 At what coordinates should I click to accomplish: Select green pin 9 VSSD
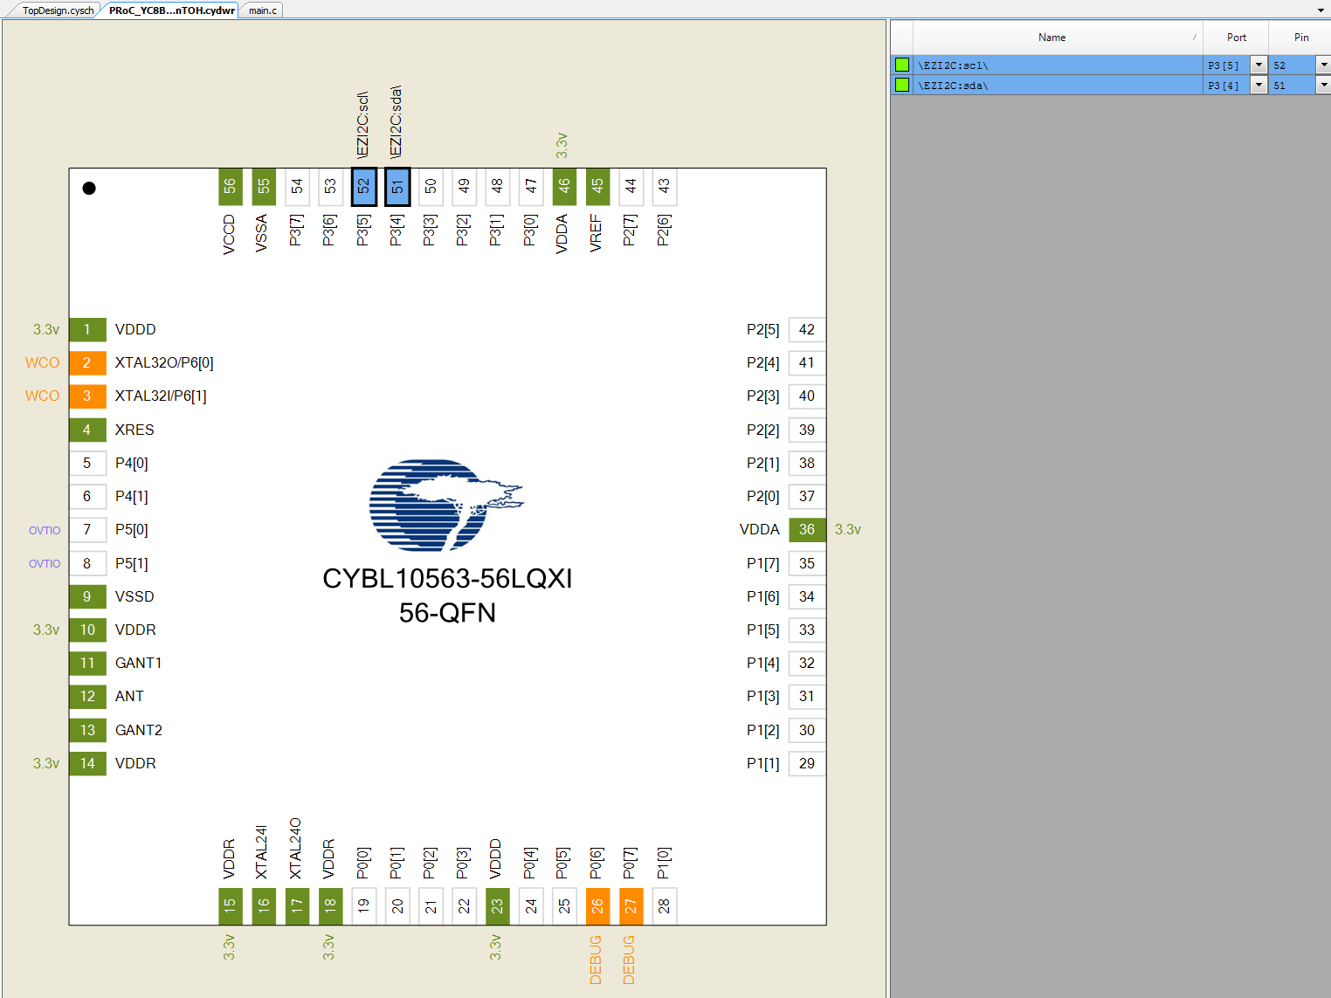pyautogui.click(x=87, y=596)
